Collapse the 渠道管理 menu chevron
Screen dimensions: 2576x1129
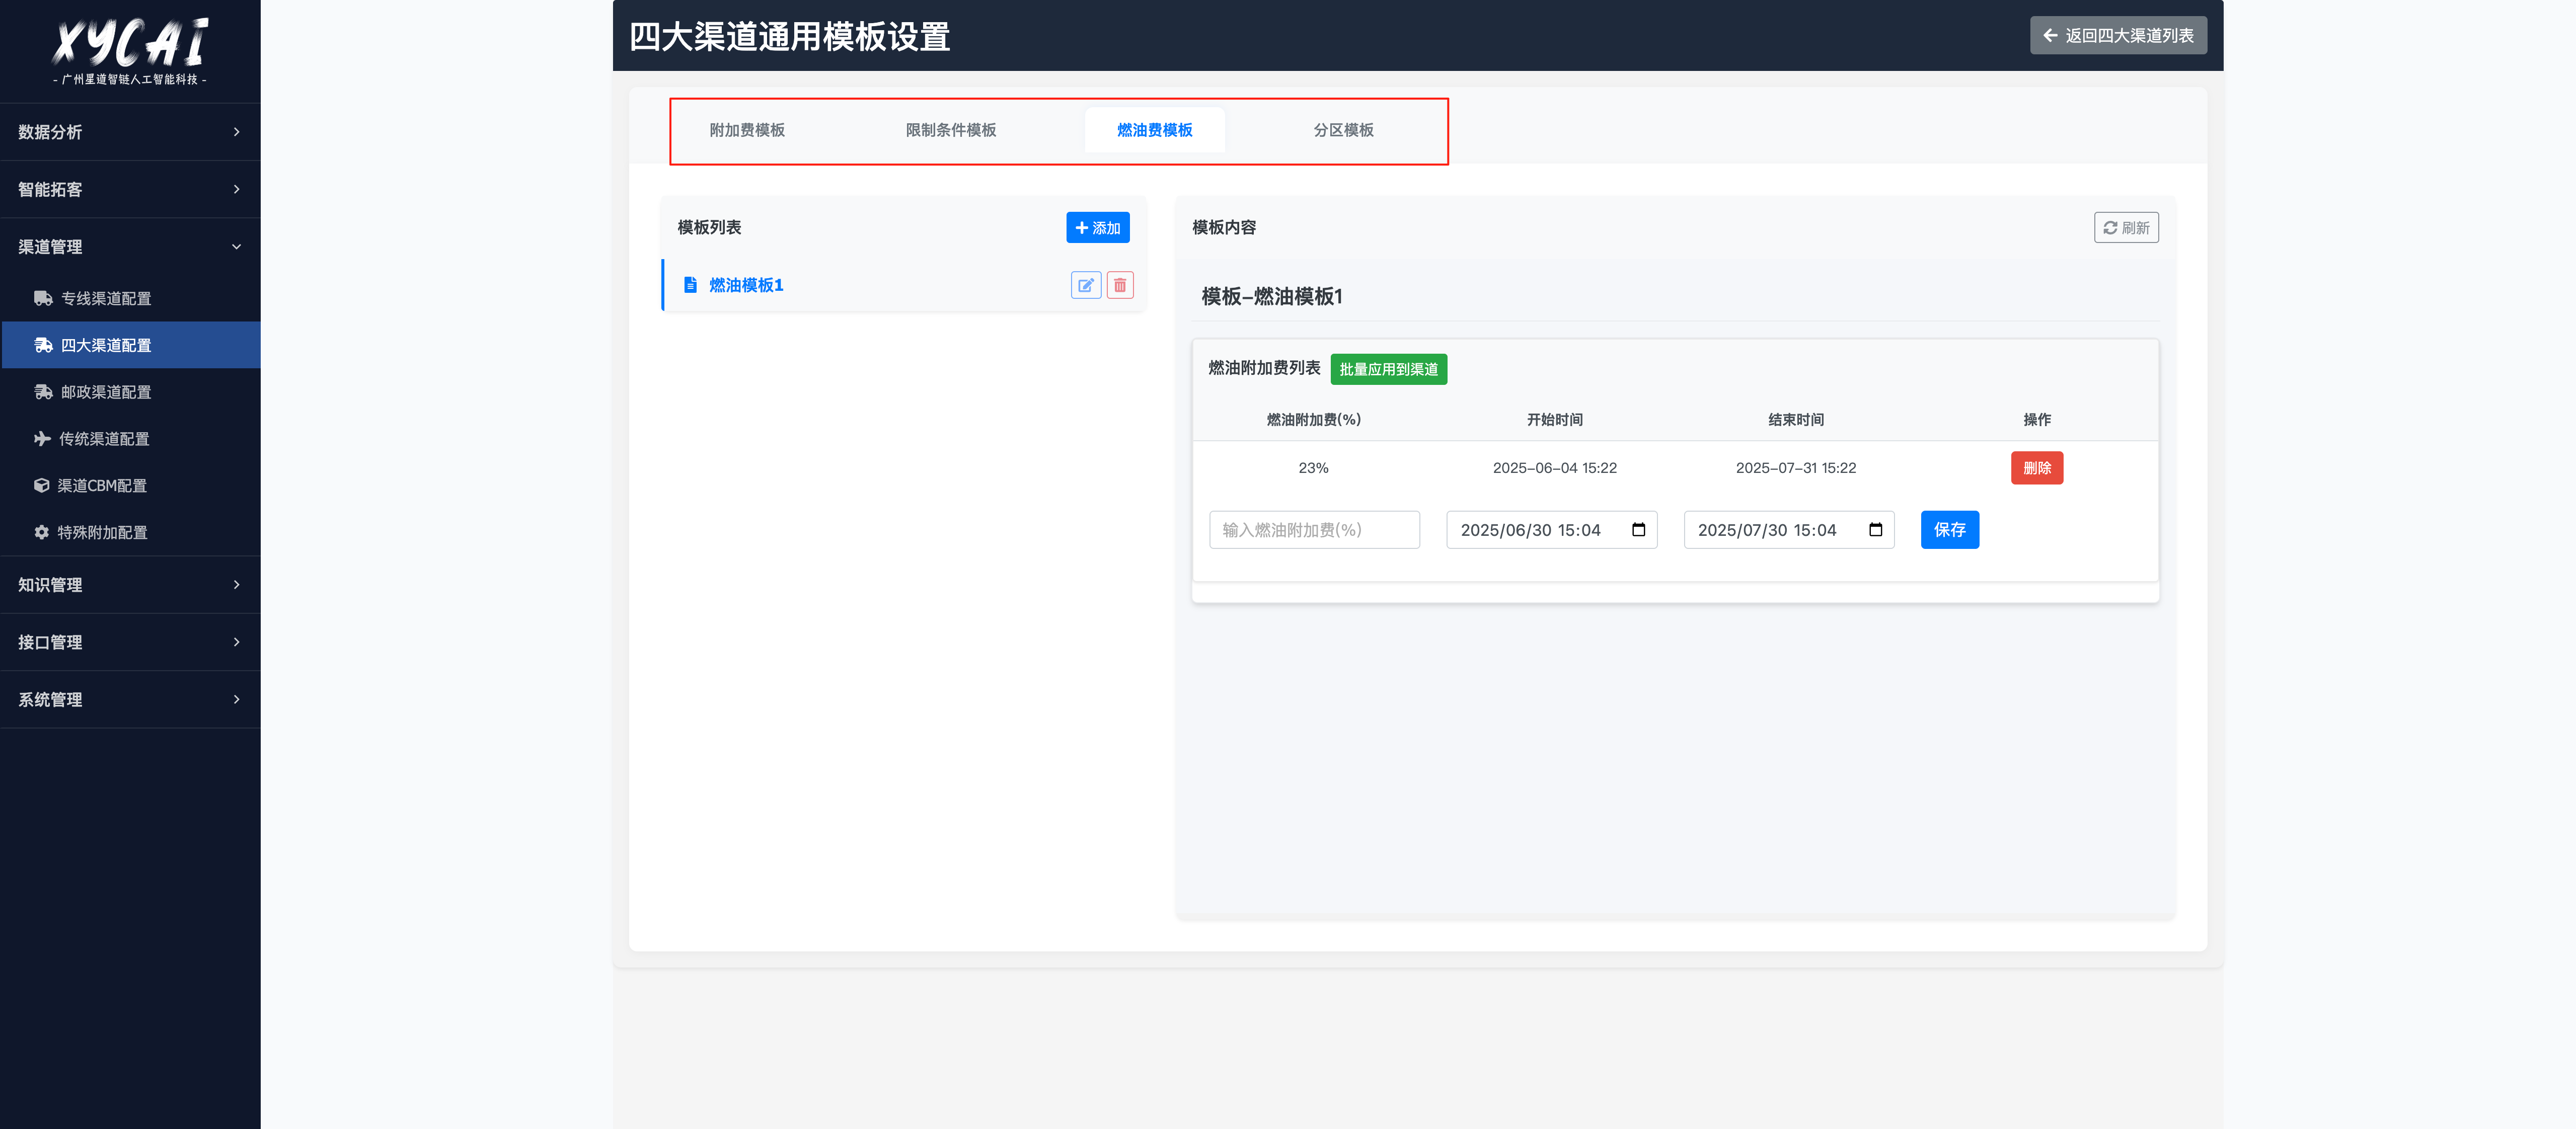[x=237, y=247]
